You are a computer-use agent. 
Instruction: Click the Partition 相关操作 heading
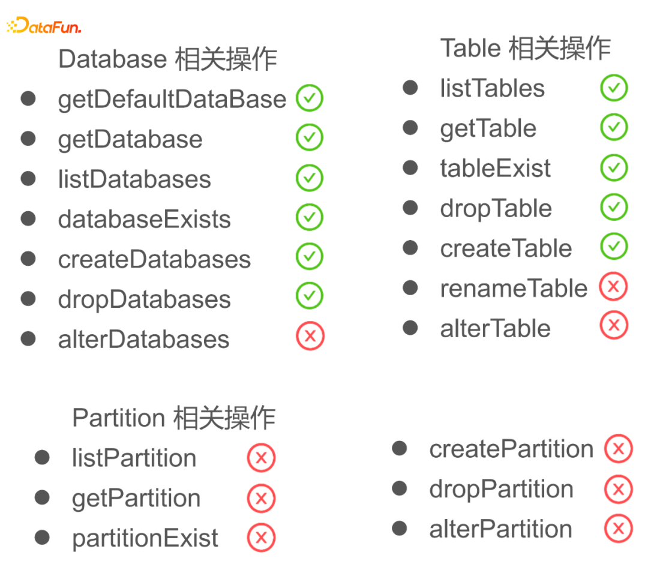click(173, 418)
